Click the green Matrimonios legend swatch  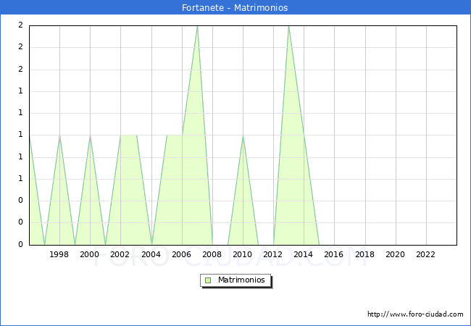click(x=208, y=280)
